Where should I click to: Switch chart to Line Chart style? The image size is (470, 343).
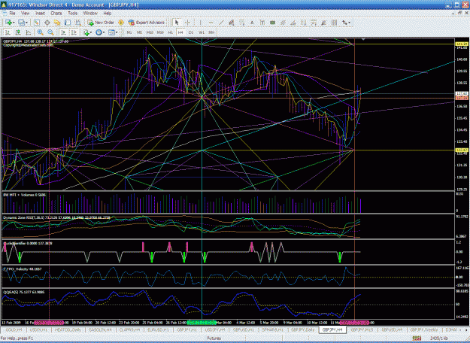click(28, 32)
